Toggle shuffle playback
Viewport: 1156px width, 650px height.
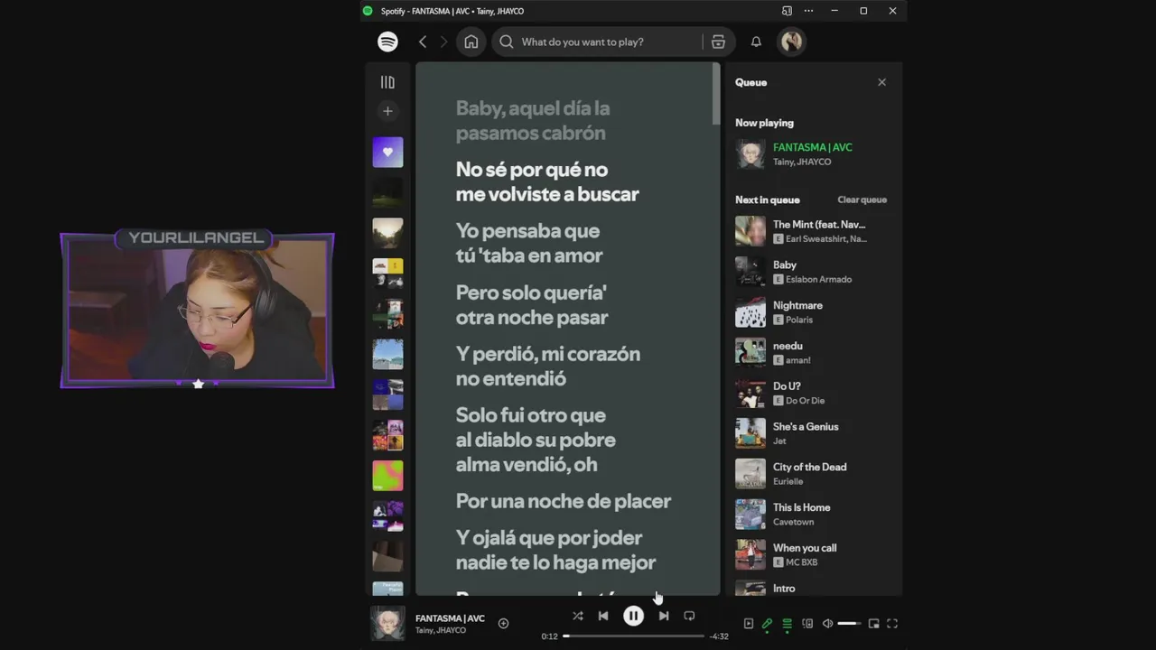(578, 616)
